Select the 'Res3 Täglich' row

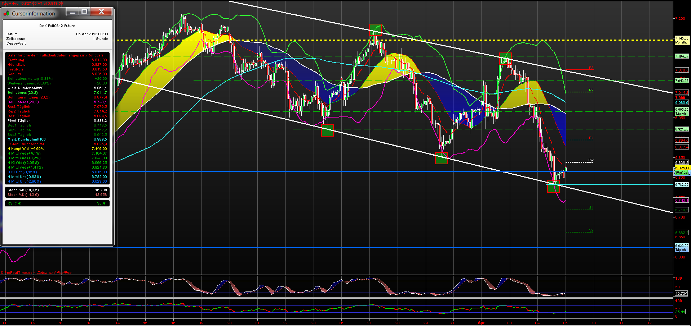tap(57, 107)
